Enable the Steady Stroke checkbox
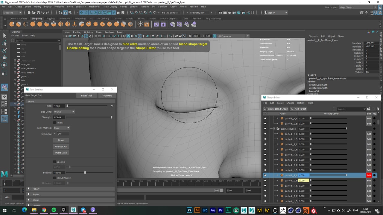383x215 pixels. coord(54,178)
